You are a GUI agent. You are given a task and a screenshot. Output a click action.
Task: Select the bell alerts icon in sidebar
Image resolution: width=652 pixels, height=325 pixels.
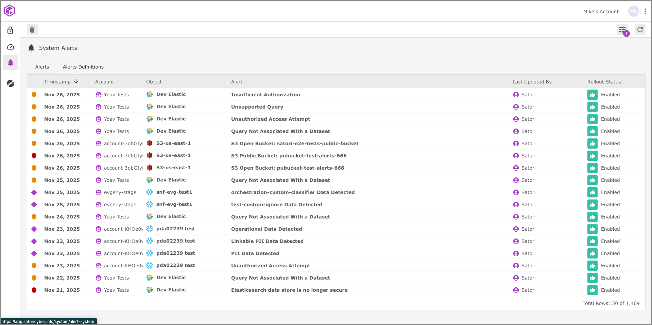[10, 62]
